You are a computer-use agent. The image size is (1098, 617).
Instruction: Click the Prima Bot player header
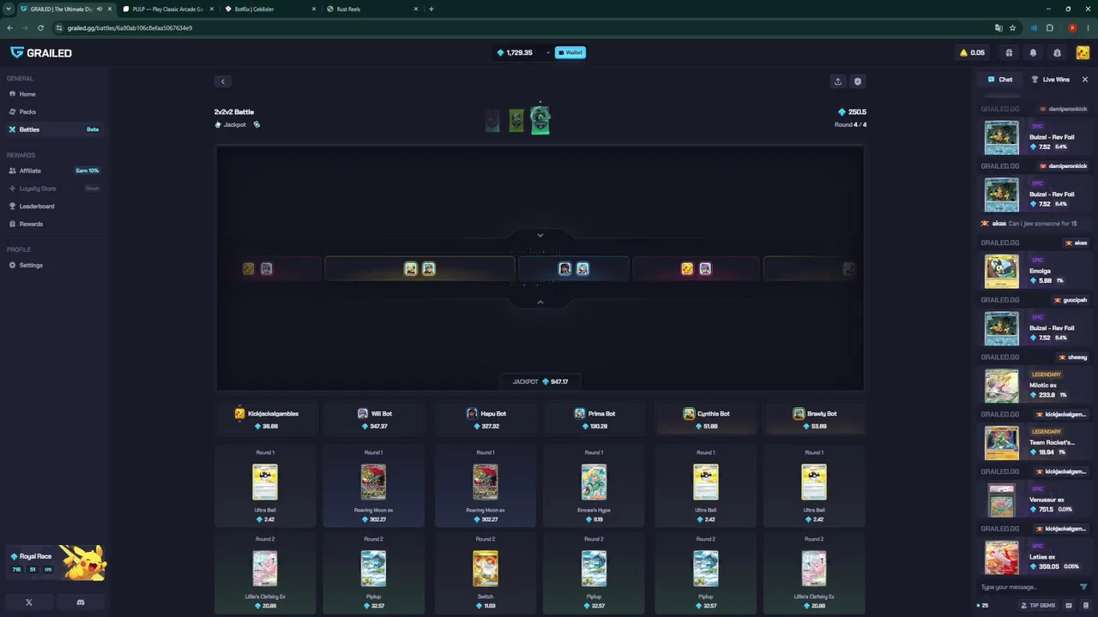tap(594, 419)
